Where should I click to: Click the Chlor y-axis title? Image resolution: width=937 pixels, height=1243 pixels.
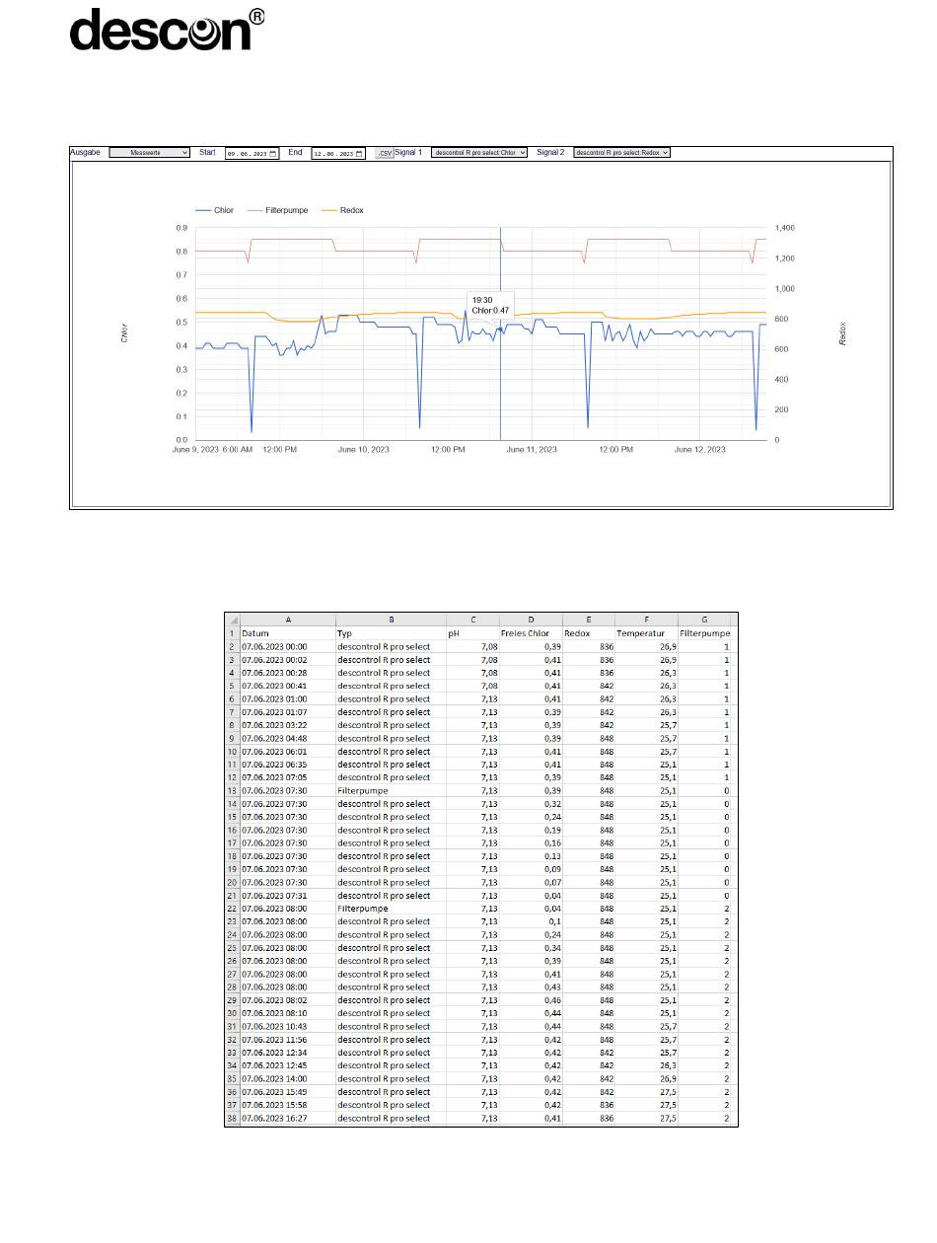(x=124, y=333)
